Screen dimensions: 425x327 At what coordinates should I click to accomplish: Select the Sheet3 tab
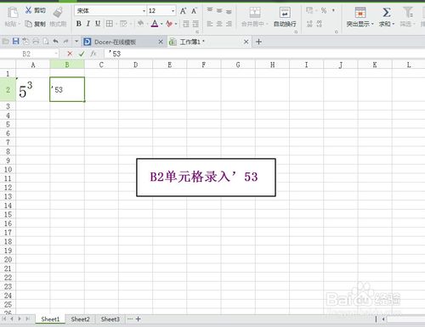(x=110, y=319)
